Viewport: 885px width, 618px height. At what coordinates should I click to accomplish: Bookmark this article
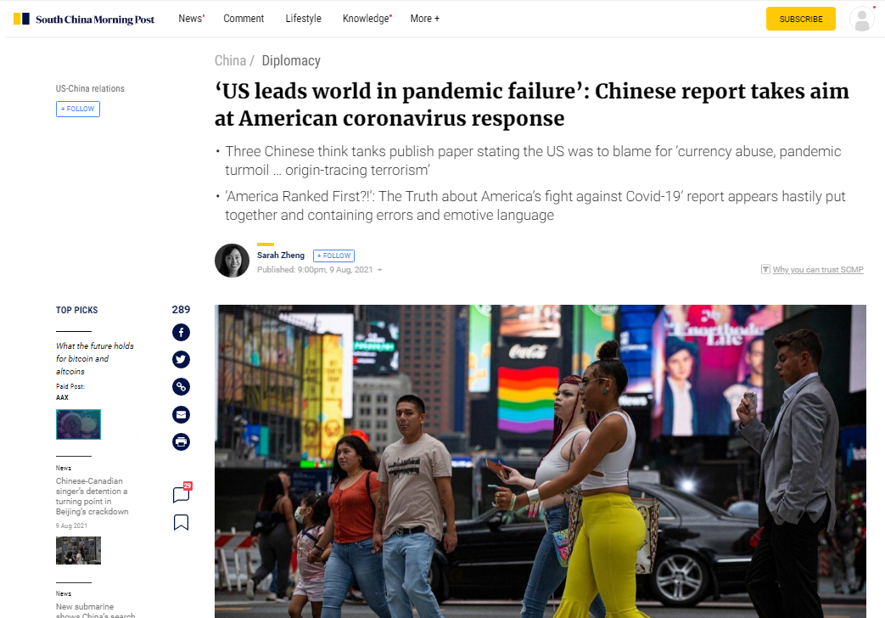pos(182,523)
